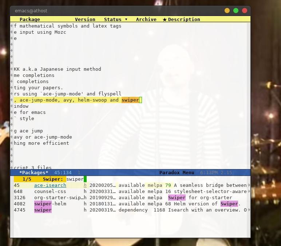Image resolution: width=281 pixels, height=246 pixels.
Task: Click the Status sort direction arrow
Action: click(126, 19)
